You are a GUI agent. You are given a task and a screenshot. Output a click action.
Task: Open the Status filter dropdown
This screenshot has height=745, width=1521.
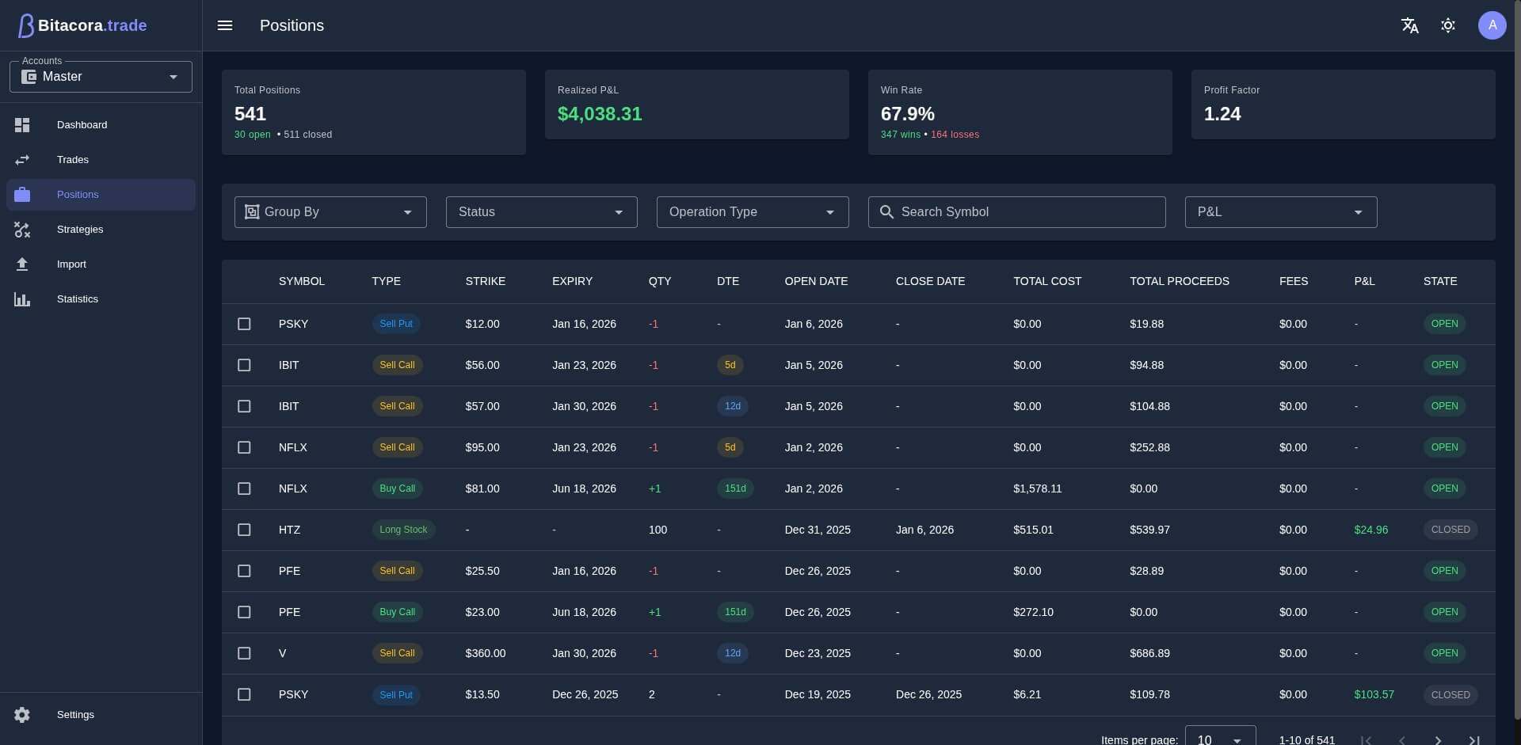(541, 212)
